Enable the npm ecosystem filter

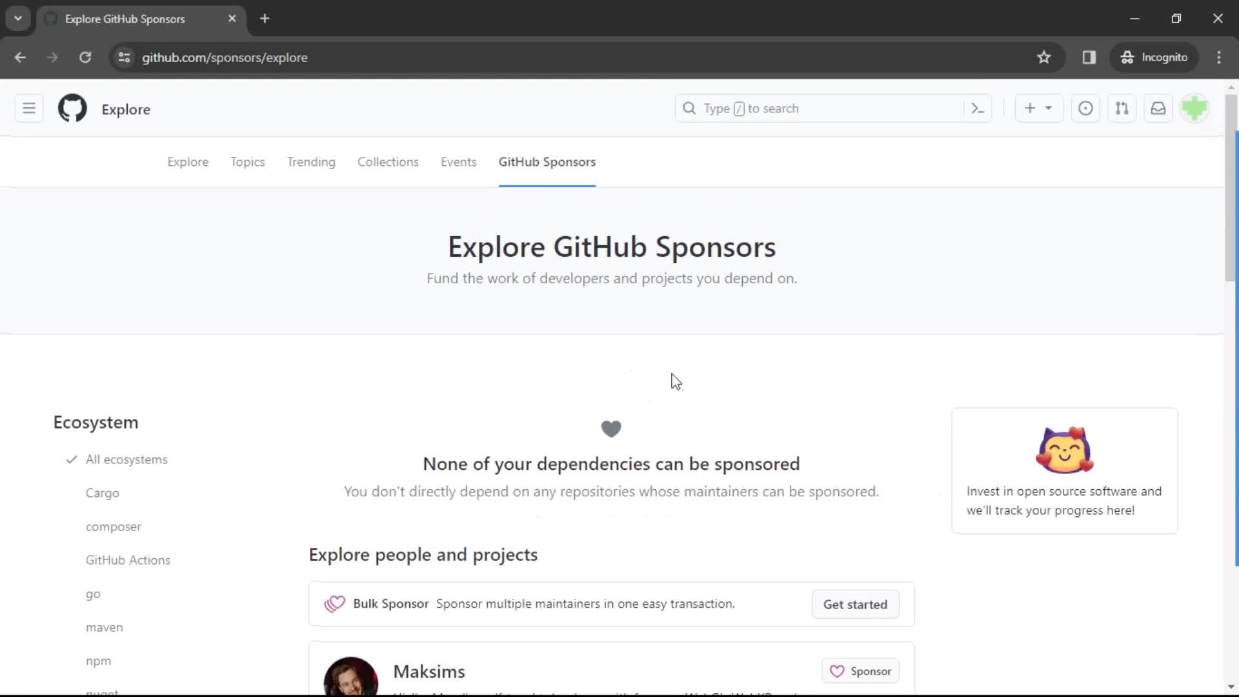coord(99,660)
